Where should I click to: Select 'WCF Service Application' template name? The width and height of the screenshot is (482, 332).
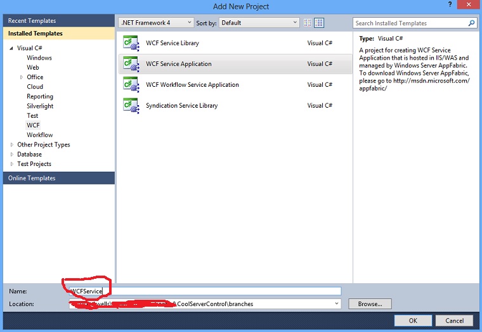coord(179,64)
